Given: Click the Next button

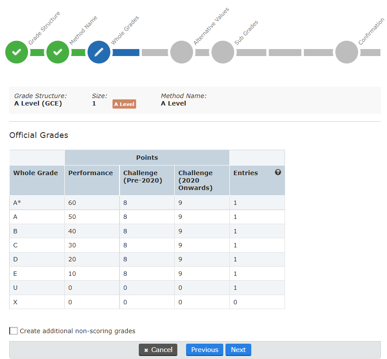Looking at the screenshot, I should [238, 350].
